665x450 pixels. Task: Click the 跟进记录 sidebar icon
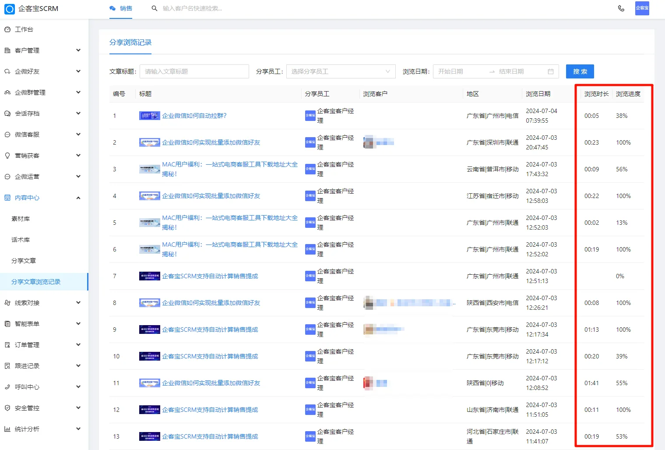[7, 366]
